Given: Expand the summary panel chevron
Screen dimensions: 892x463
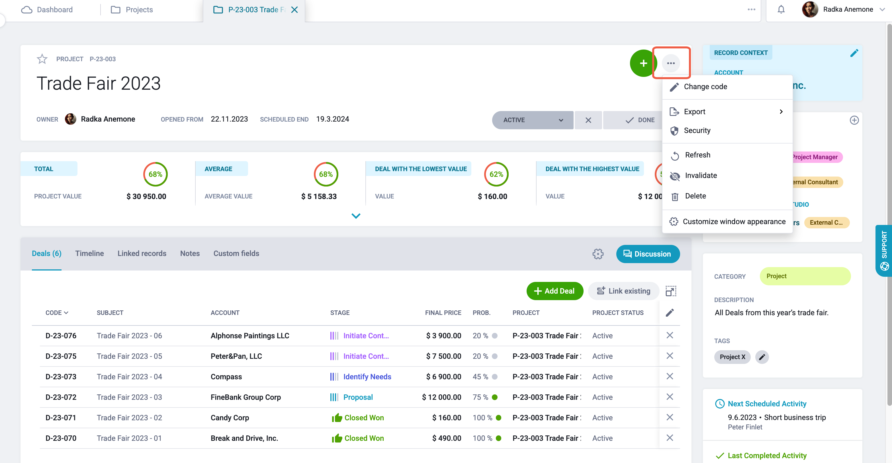Looking at the screenshot, I should (x=356, y=216).
